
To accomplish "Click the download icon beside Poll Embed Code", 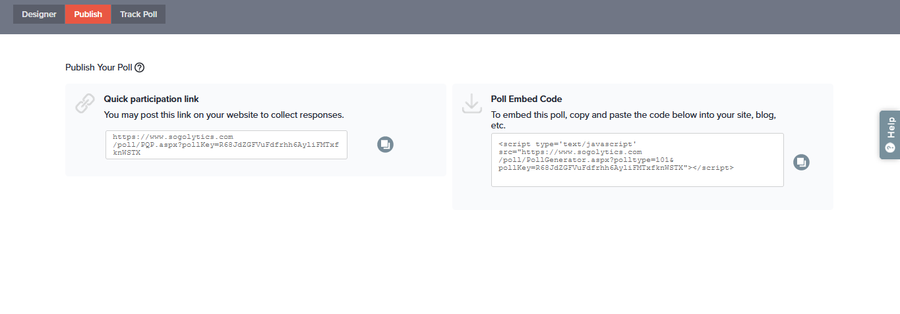I will 472,103.
